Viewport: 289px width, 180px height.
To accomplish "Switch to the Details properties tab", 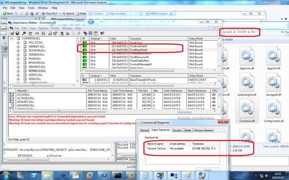I will click(187, 130).
